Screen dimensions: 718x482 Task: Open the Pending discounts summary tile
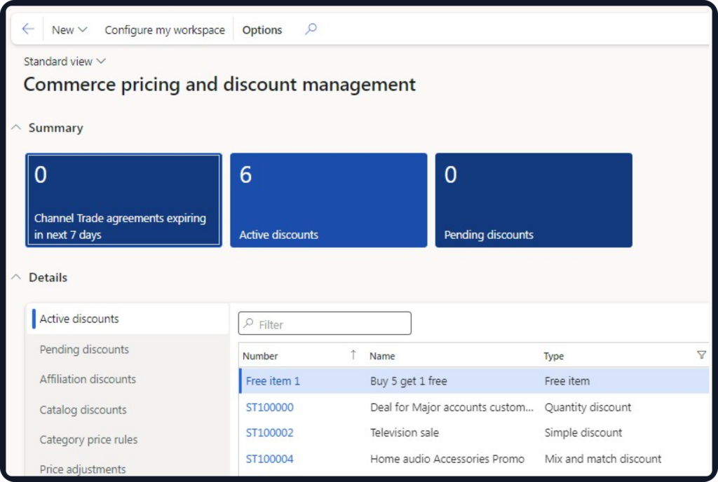[x=534, y=200]
